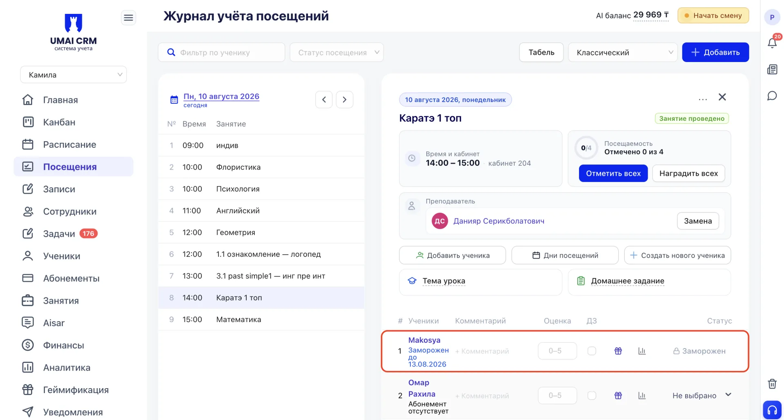Image resolution: width=784 pixels, height=420 pixels.
Task: Open Финансы in sidebar
Action: click(x=73, y=345)
